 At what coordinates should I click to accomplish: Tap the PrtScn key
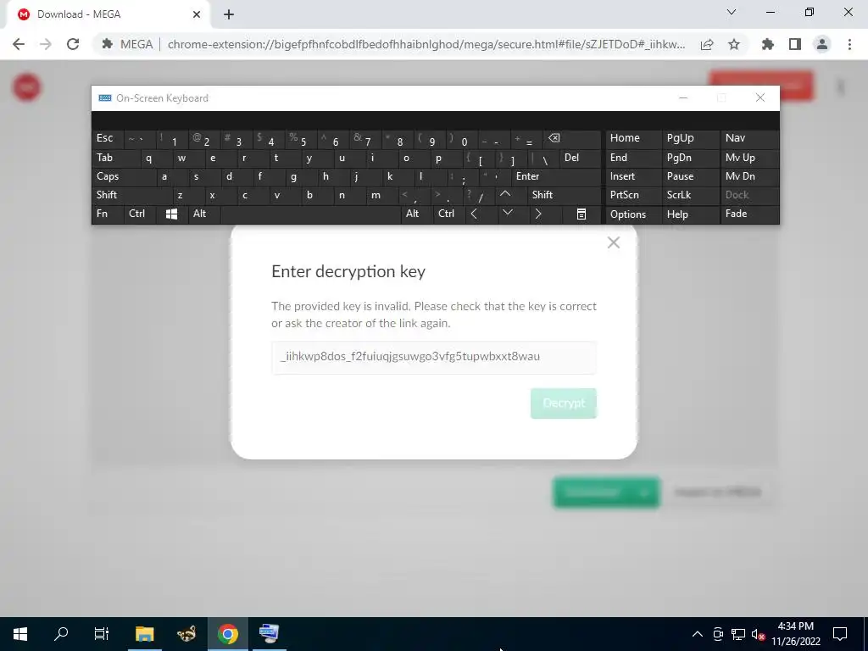pos(633,195)
